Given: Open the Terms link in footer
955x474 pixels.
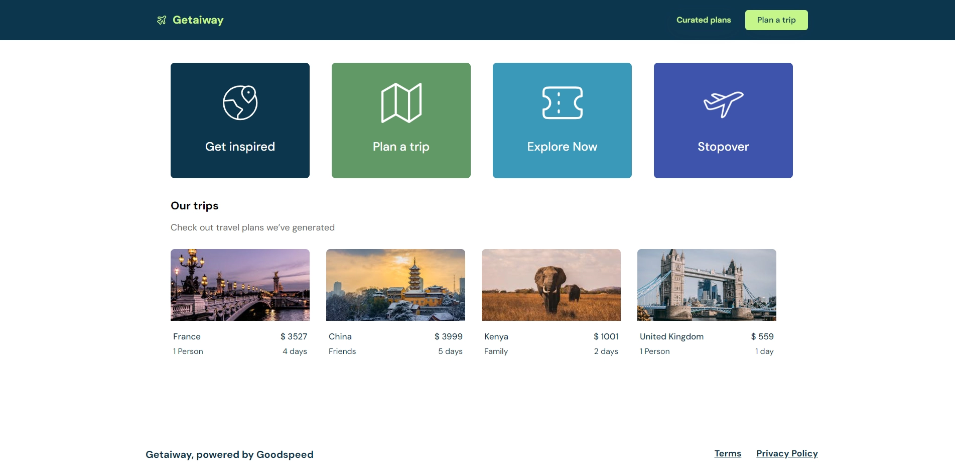Looking at the screenshot, I should tap(728, 453).
